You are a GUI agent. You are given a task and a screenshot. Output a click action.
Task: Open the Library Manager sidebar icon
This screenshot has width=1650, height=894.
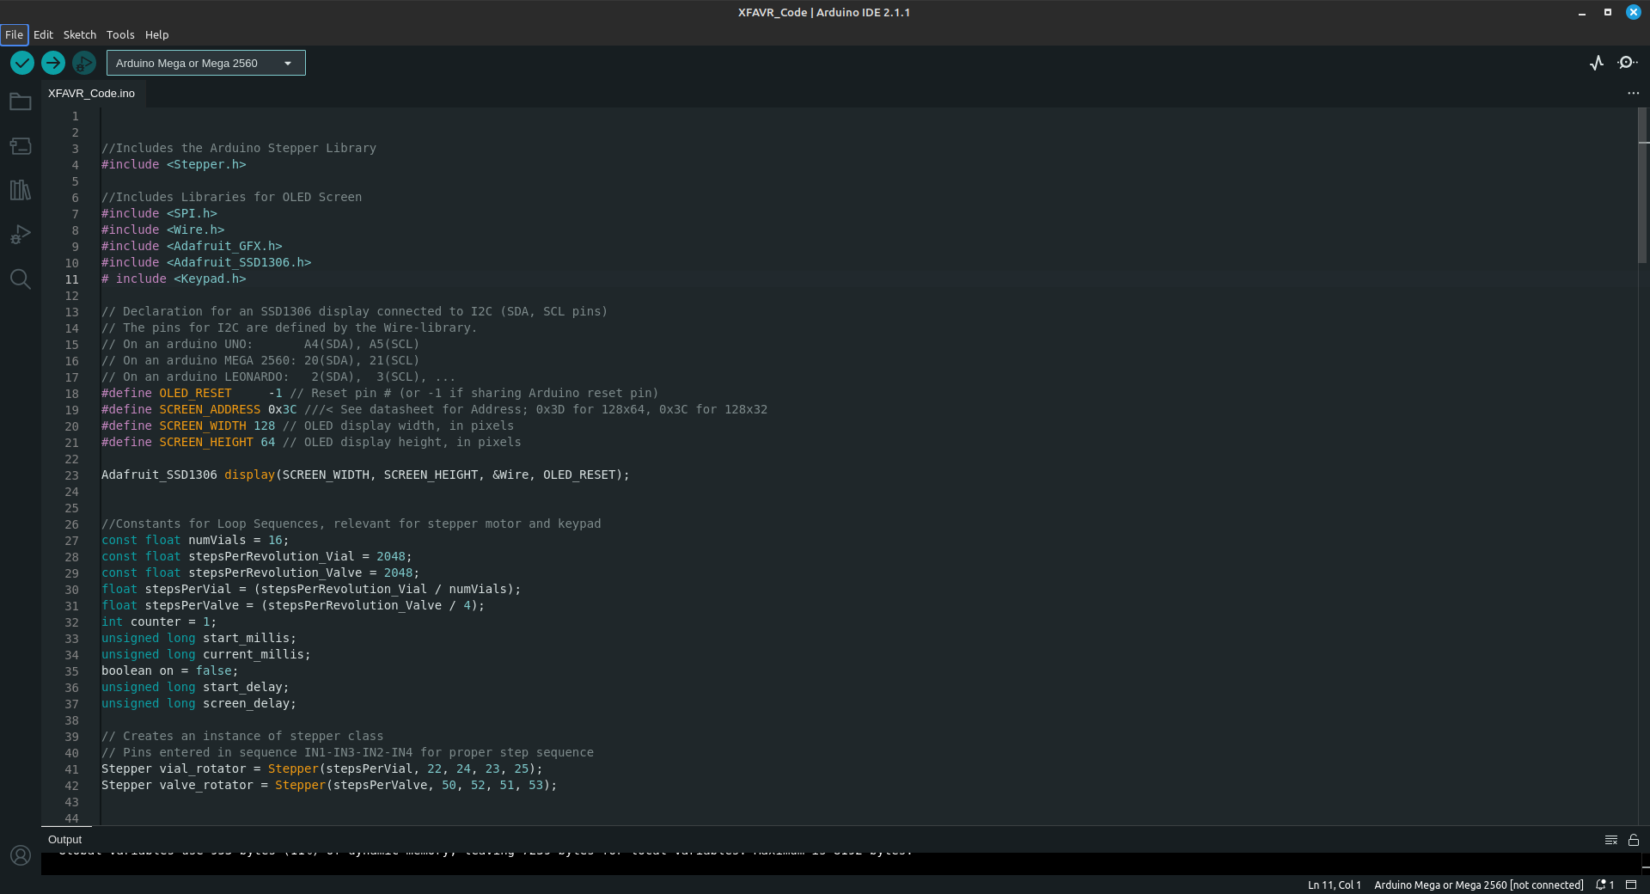coord(21,190)
